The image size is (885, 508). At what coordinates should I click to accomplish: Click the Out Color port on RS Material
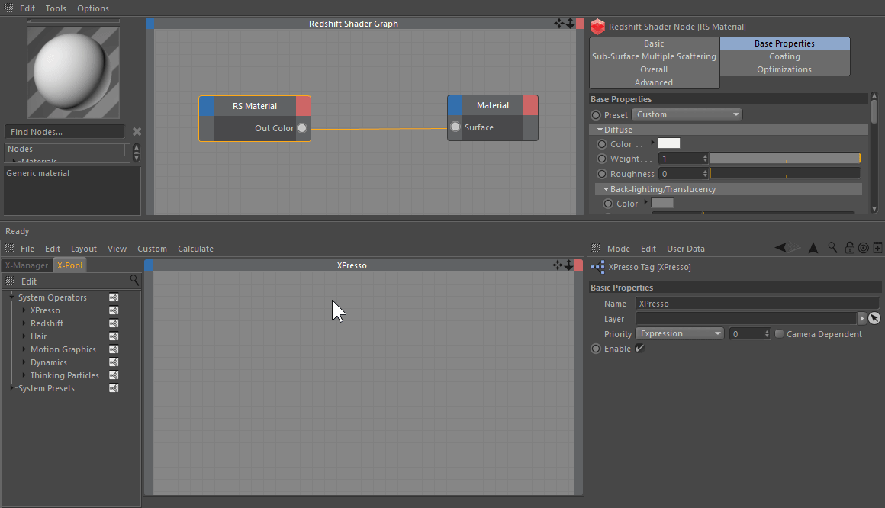click(302, 128)
